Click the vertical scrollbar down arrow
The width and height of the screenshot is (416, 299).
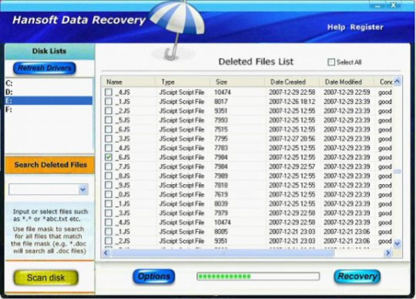397,243
